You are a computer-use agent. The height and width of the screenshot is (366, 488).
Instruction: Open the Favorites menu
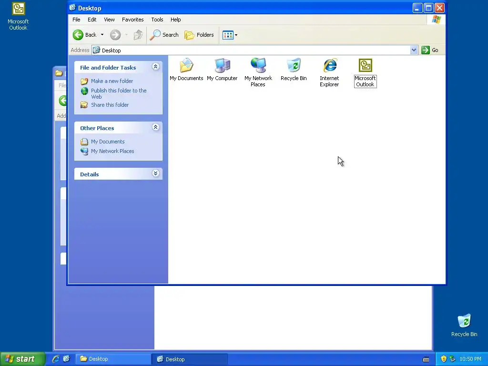132,20
